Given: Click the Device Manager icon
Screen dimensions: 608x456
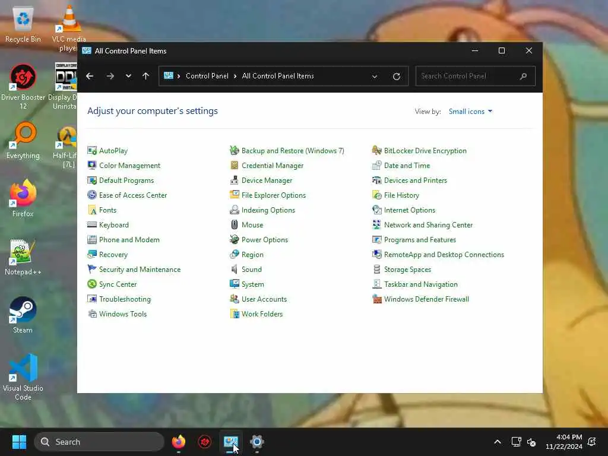Looking at the screenshot, I should click(234, 180).
